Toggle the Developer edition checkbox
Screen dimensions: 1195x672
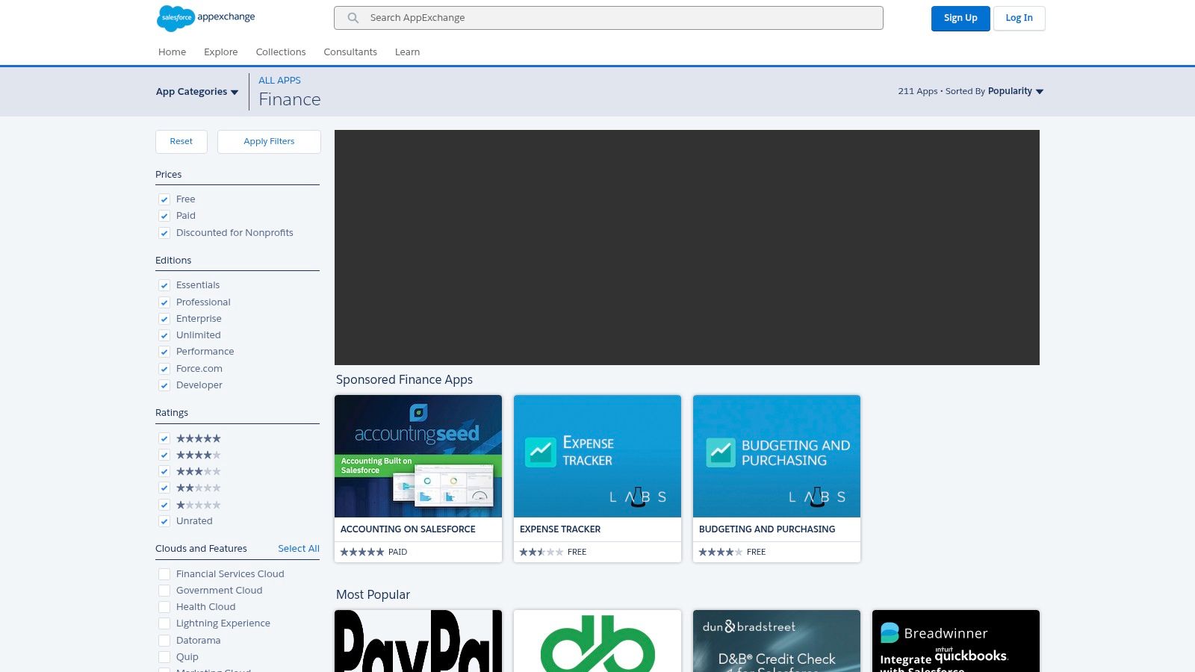tap(164, 385)
